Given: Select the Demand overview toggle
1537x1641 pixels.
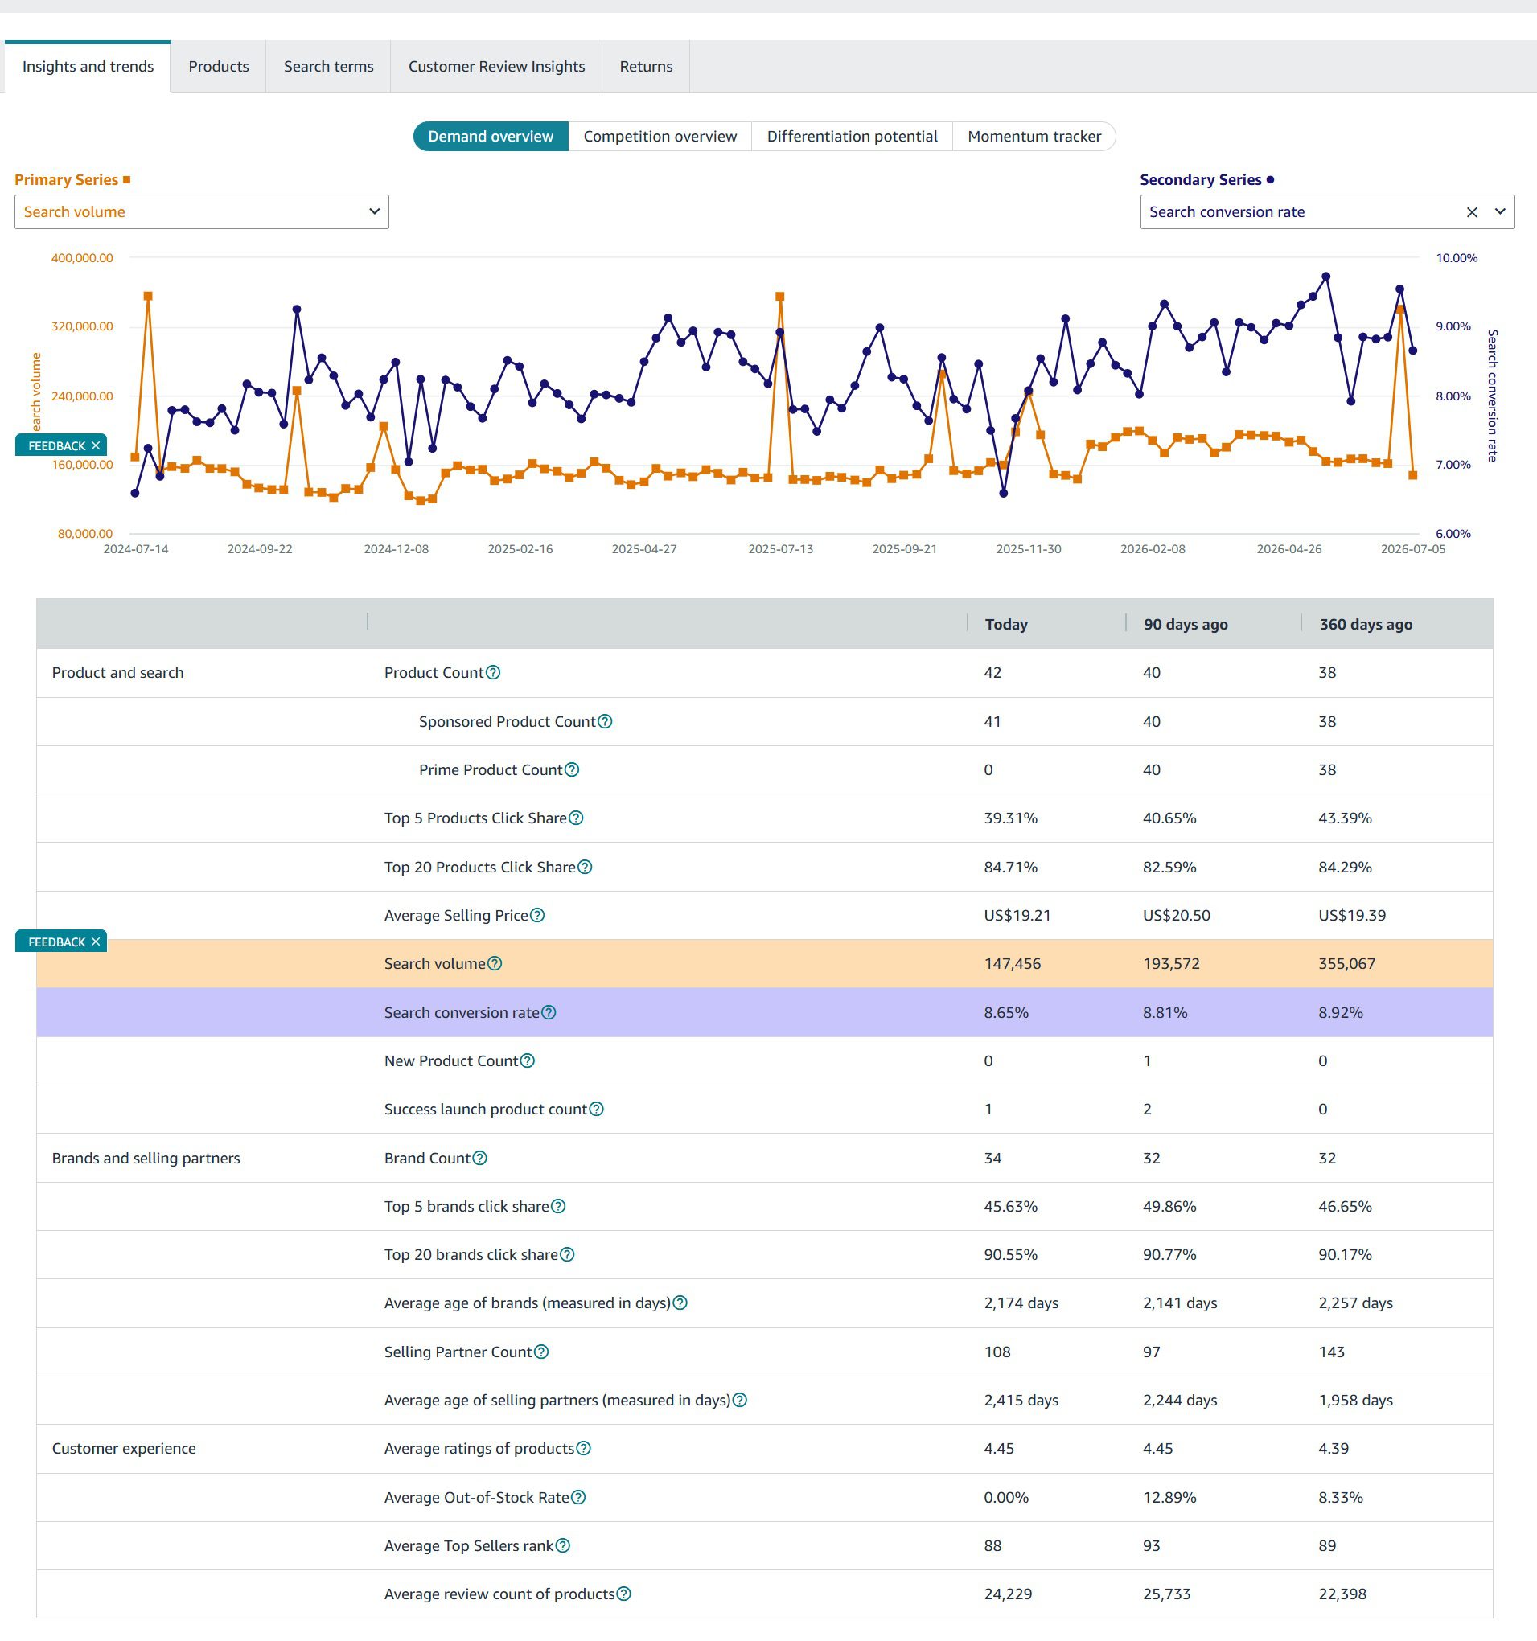Looking at the screenshot, I should (491, 136).
